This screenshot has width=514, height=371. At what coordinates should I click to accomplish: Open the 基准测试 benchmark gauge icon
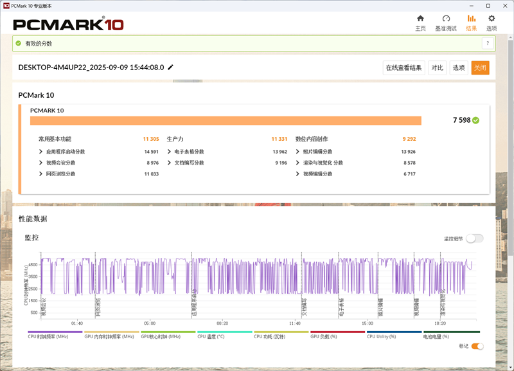pos(446,19)
